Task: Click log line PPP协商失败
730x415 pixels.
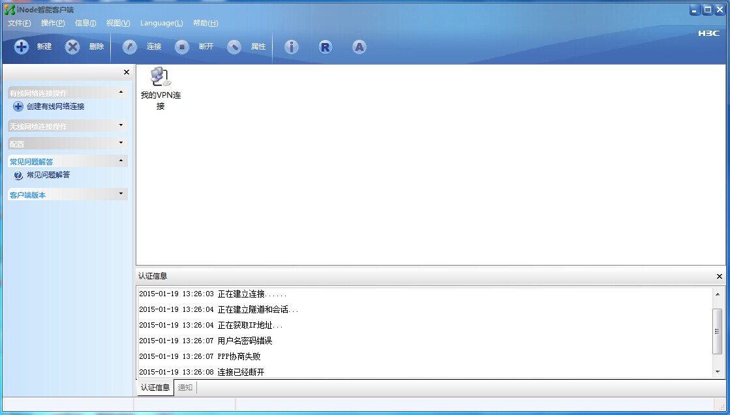Action: pos(200,357)
